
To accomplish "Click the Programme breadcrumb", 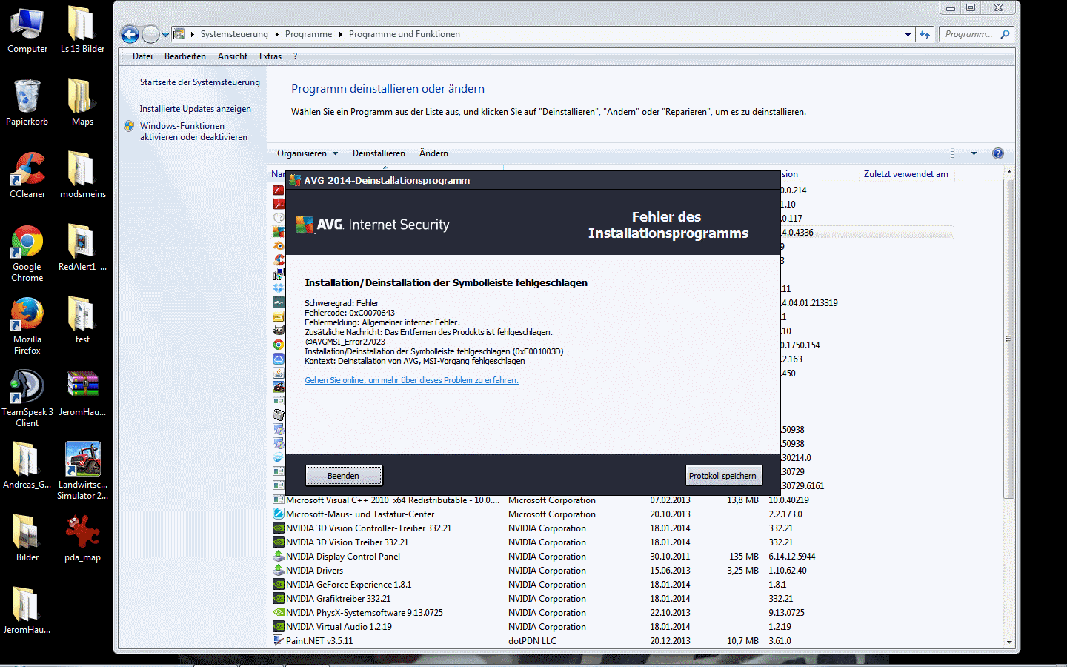I will tap(308, 34).
